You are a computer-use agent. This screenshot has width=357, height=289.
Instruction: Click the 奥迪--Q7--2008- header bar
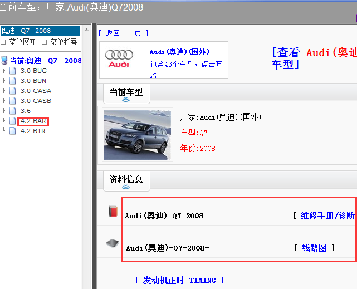click(40, 31)
